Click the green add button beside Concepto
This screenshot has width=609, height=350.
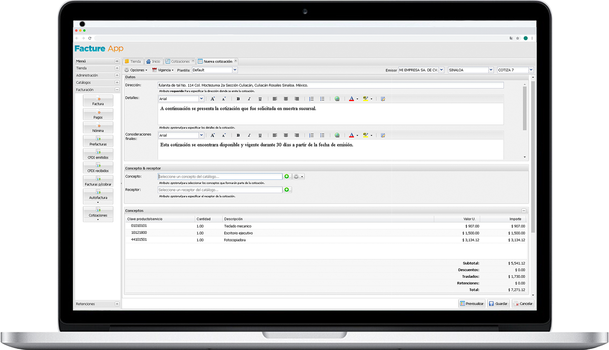click(x=287, y=177)
